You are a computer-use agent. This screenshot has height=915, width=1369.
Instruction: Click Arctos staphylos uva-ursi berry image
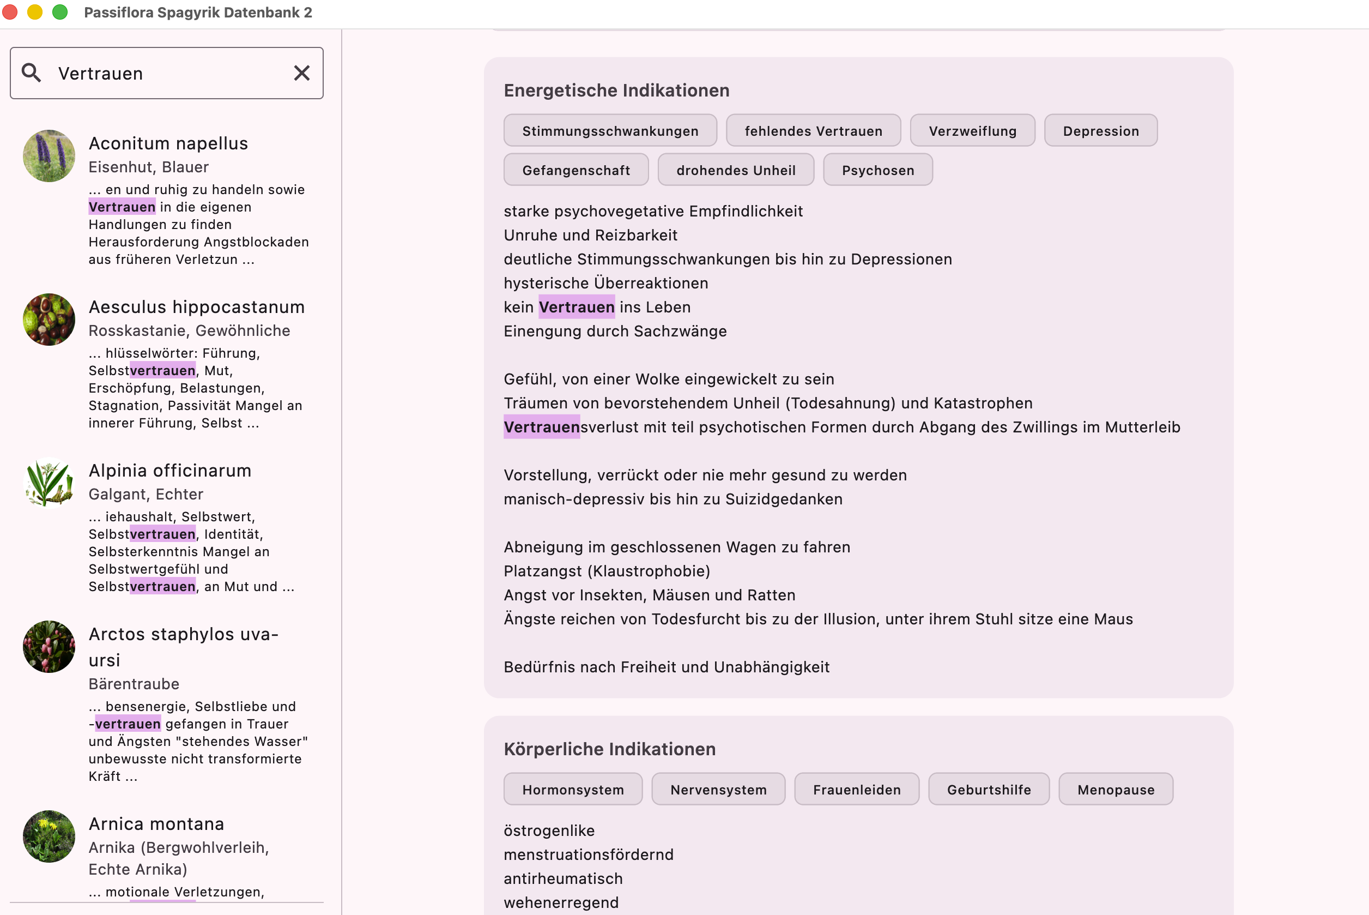coord(49,647)
